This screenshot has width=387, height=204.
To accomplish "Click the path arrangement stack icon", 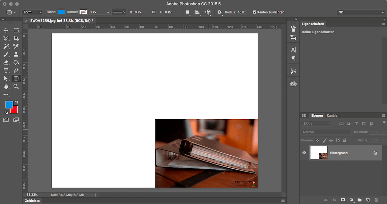I will [x=208, y=12].
